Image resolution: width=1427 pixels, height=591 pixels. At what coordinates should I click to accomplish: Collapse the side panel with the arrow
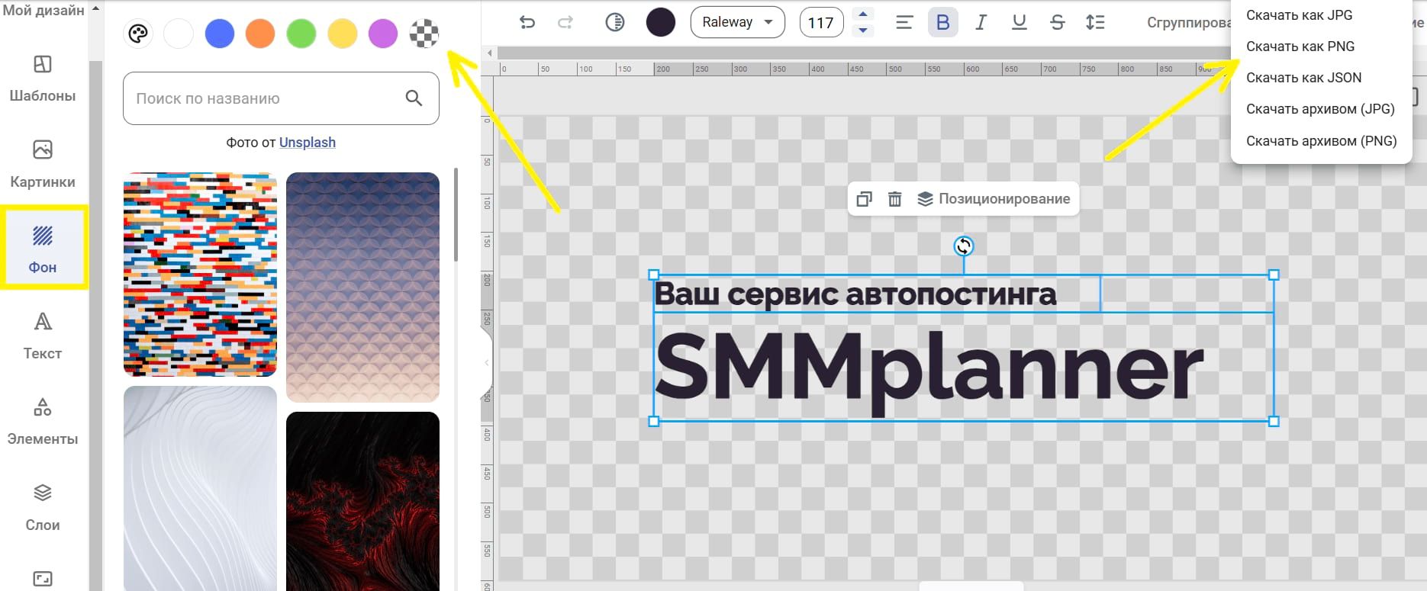[x=487, y=363]
